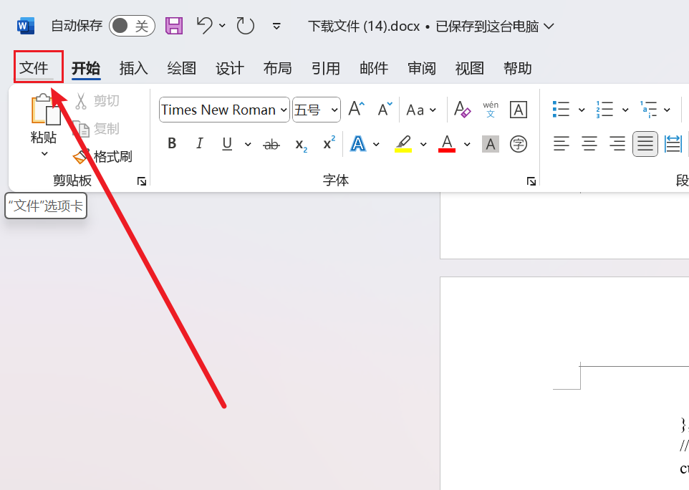
Task: Apply red font color
Action: click(x=447, y=144)
